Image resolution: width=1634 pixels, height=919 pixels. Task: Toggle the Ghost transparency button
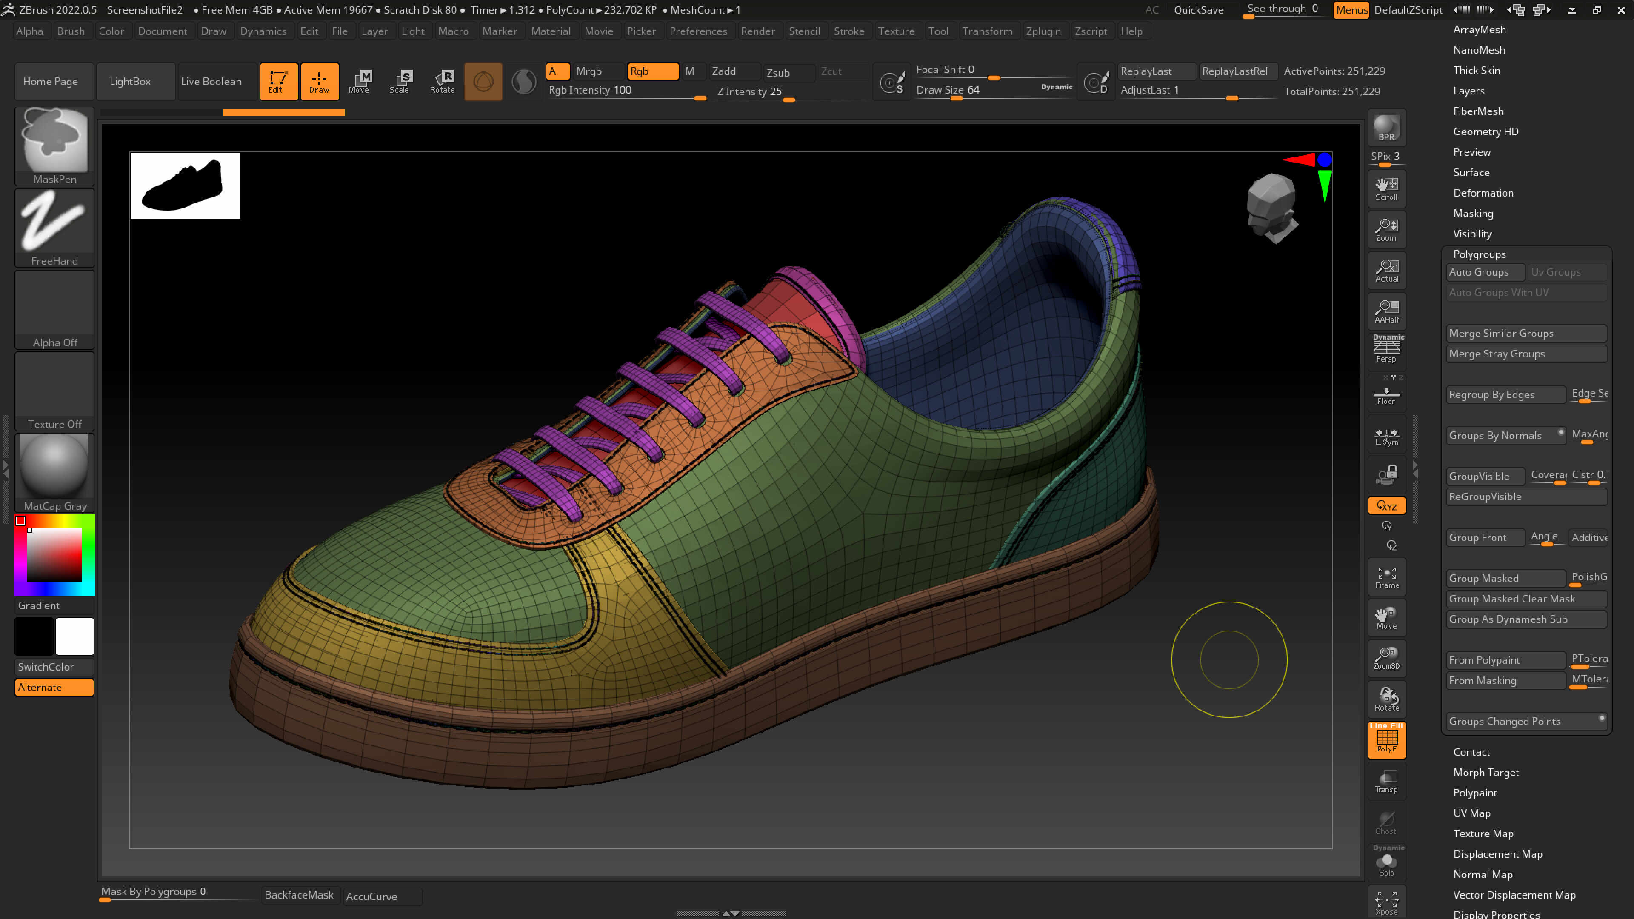(1387, 821)
